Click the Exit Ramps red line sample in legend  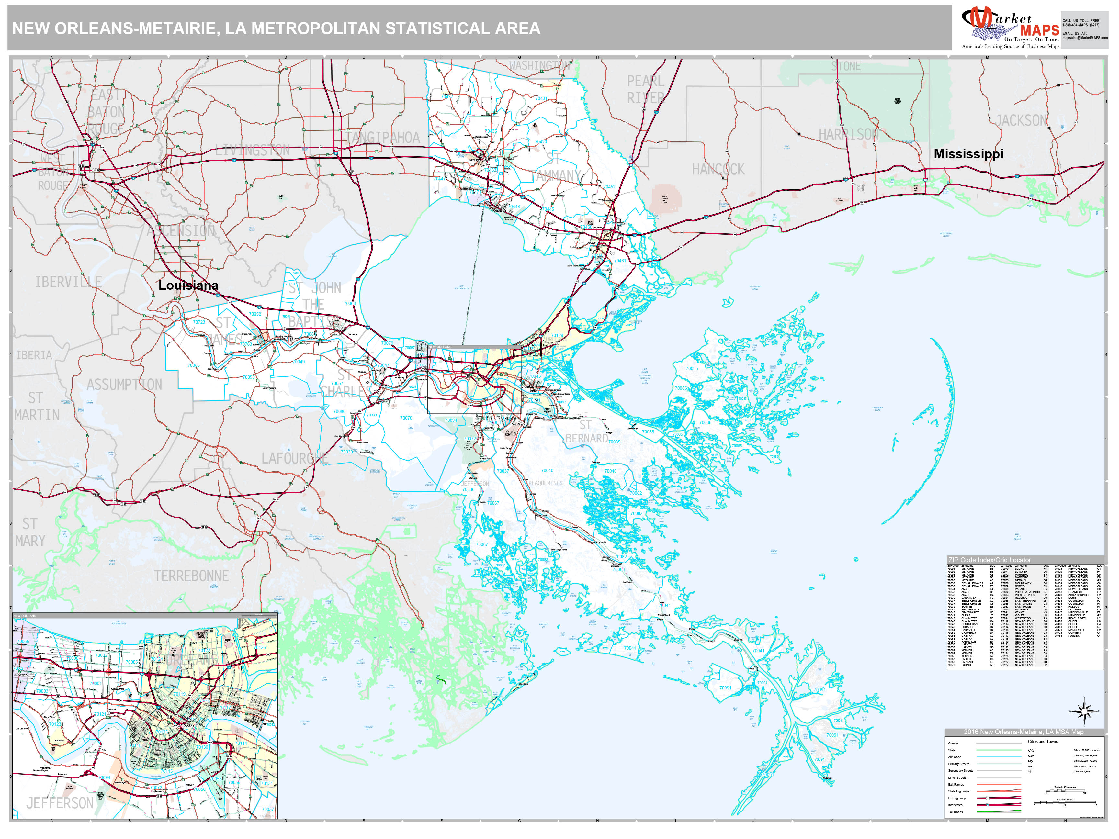(999, 784)
